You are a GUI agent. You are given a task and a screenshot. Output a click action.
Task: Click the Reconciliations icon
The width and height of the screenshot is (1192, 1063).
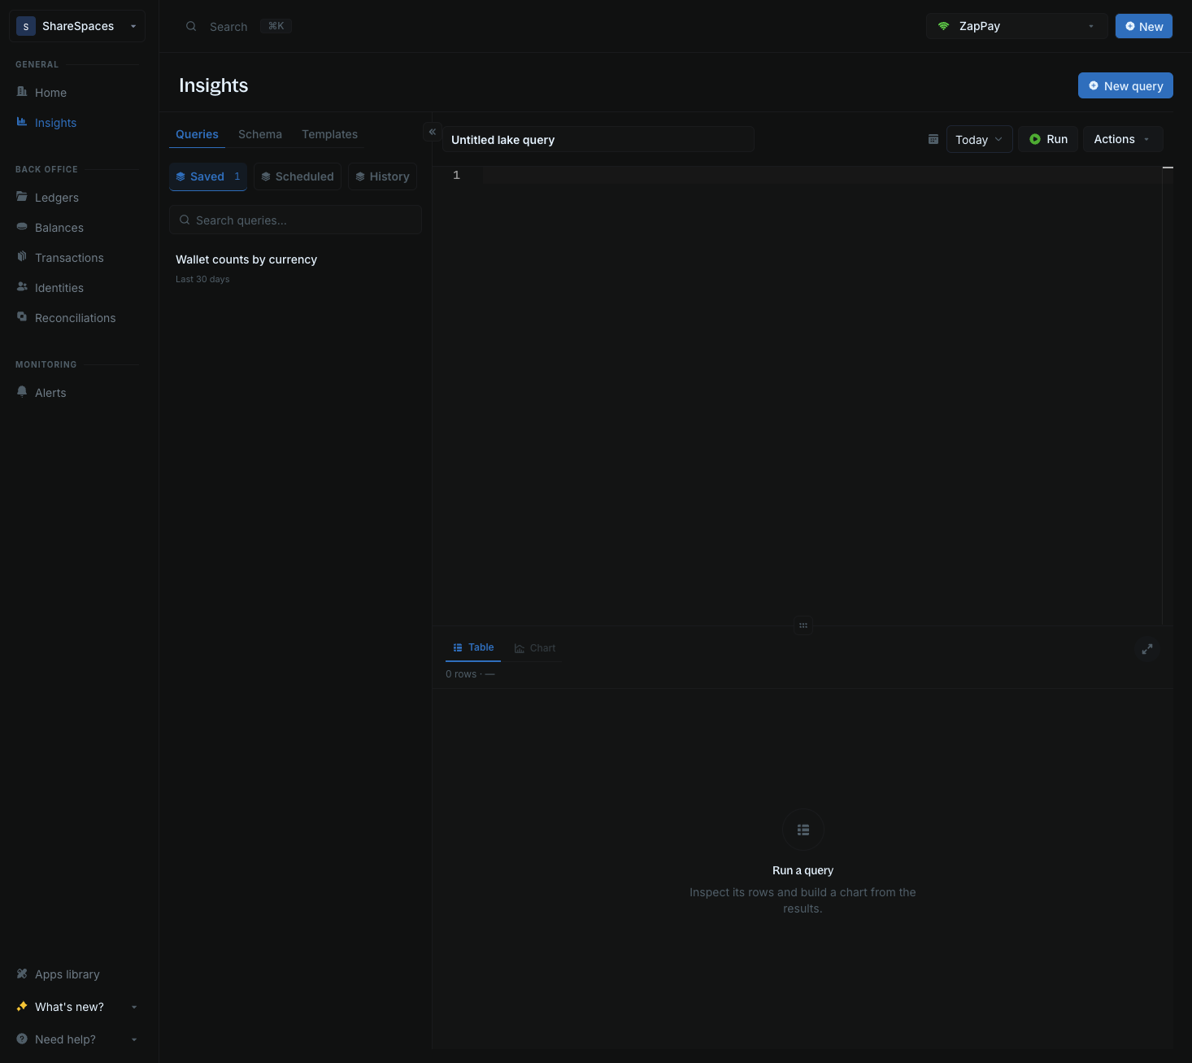pyautogui.click(x=22, y=317)
